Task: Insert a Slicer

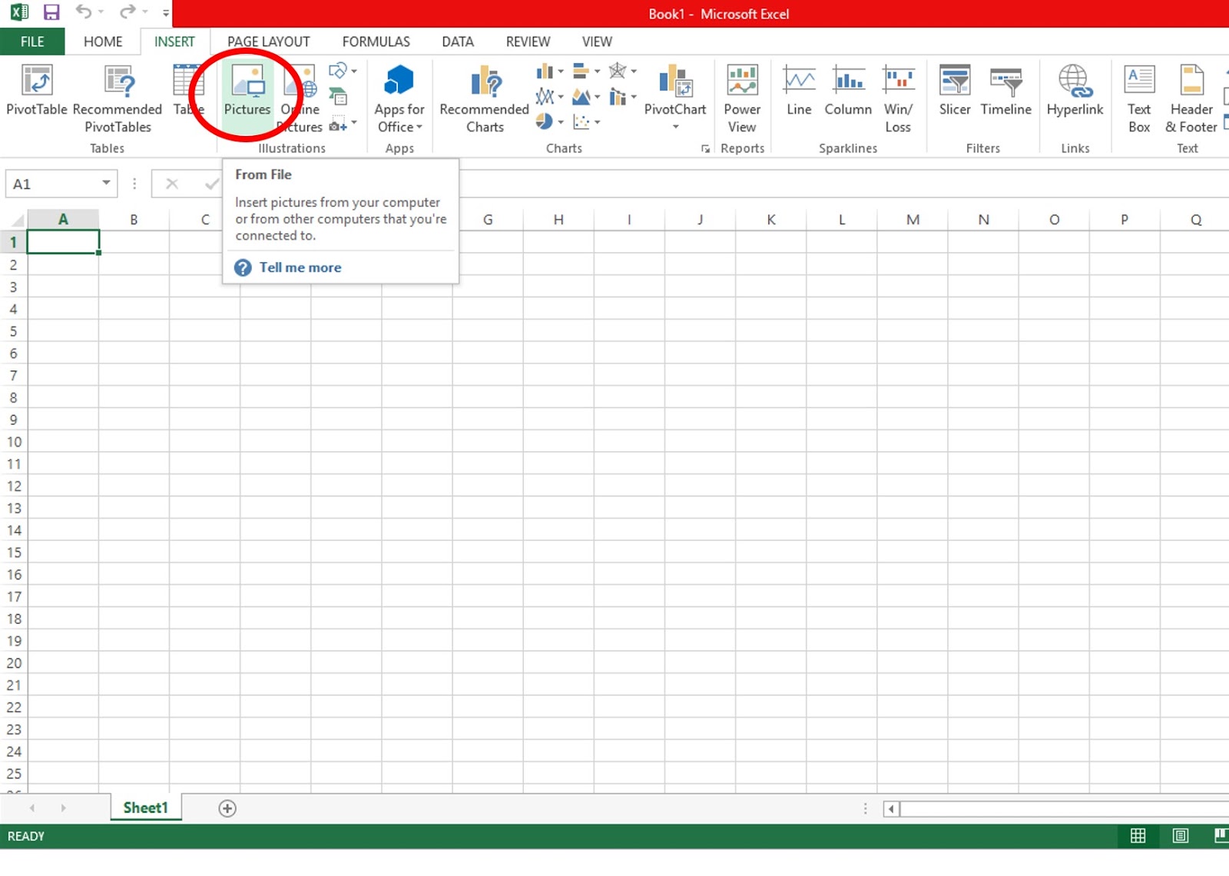Action: 954,92
